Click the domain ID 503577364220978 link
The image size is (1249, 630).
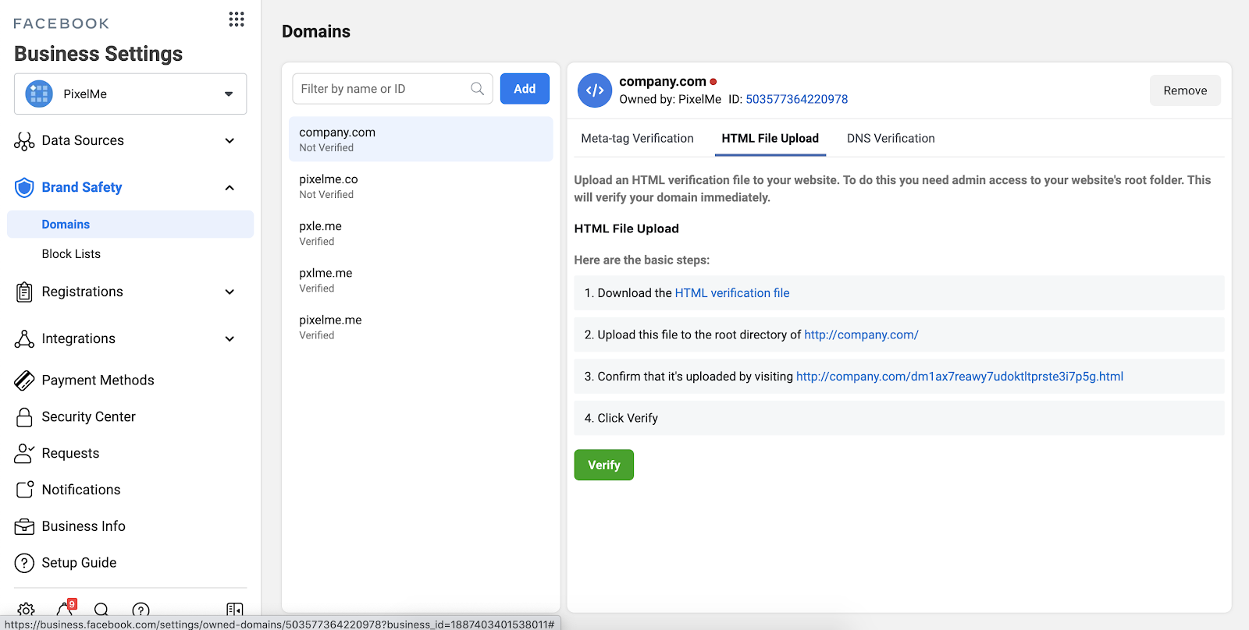click(x=796, y=99)
